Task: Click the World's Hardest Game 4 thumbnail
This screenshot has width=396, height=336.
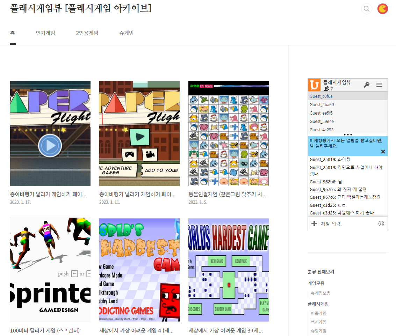Action: (x=139, y=270)
